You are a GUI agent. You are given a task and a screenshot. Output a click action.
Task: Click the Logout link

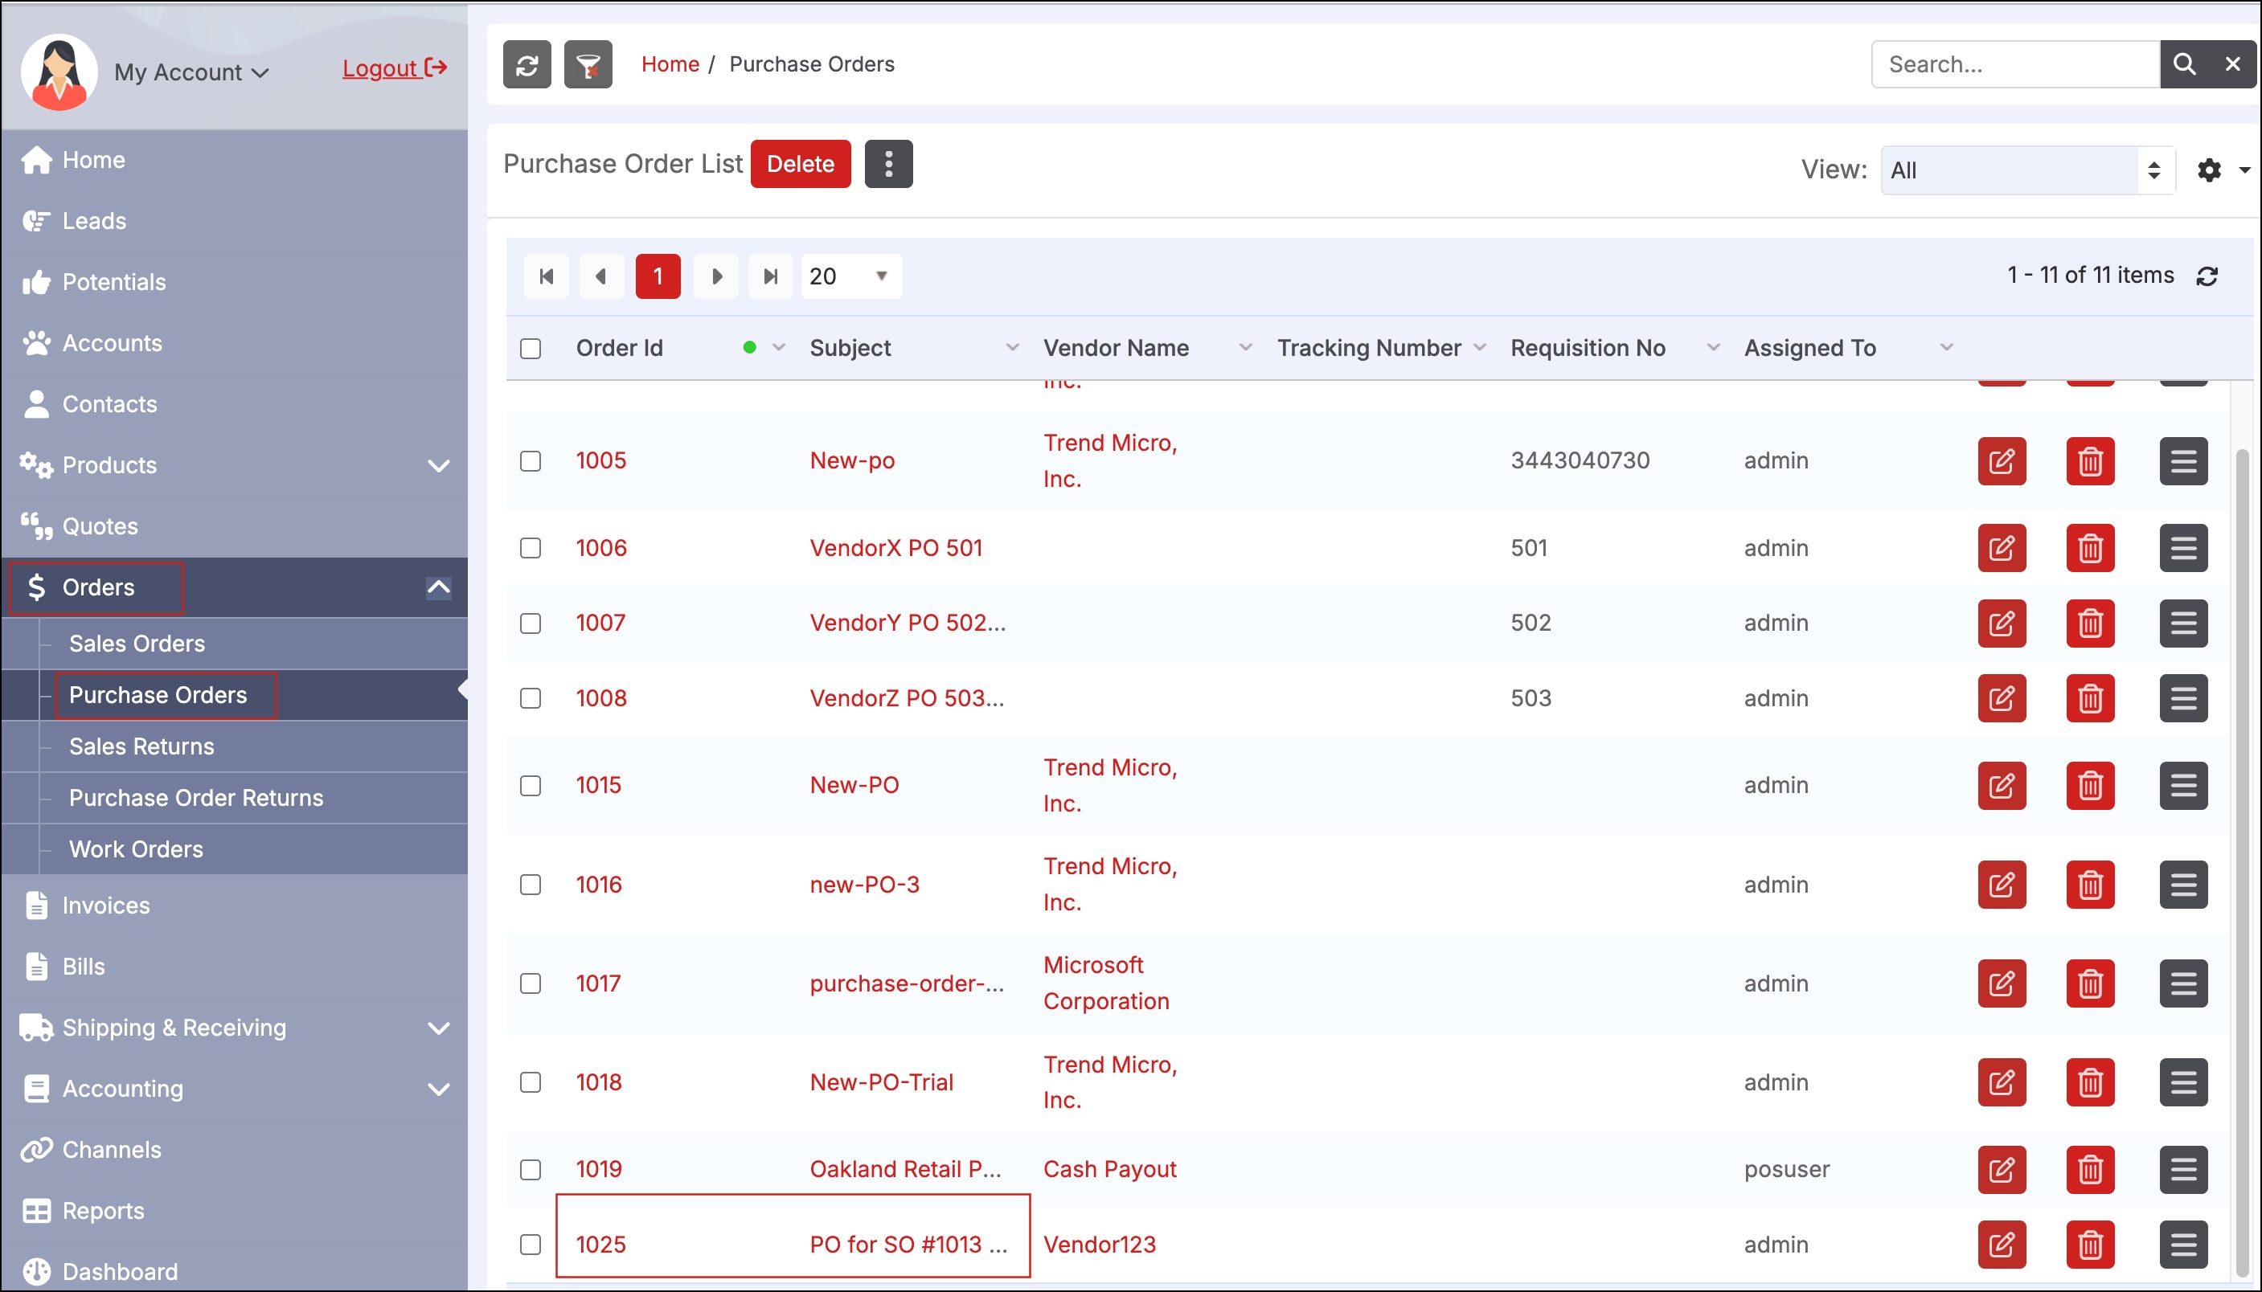click(x=394, y=67)
